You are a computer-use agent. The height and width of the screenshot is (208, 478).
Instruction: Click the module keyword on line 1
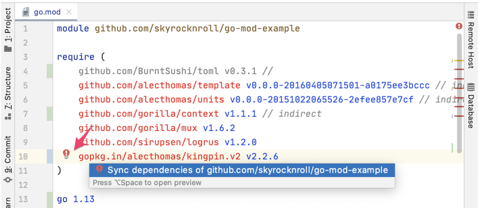pyautogui.click(x=73, y=29)
